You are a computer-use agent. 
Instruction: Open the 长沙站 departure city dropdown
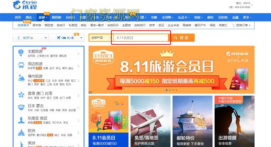tap(31, 38)
